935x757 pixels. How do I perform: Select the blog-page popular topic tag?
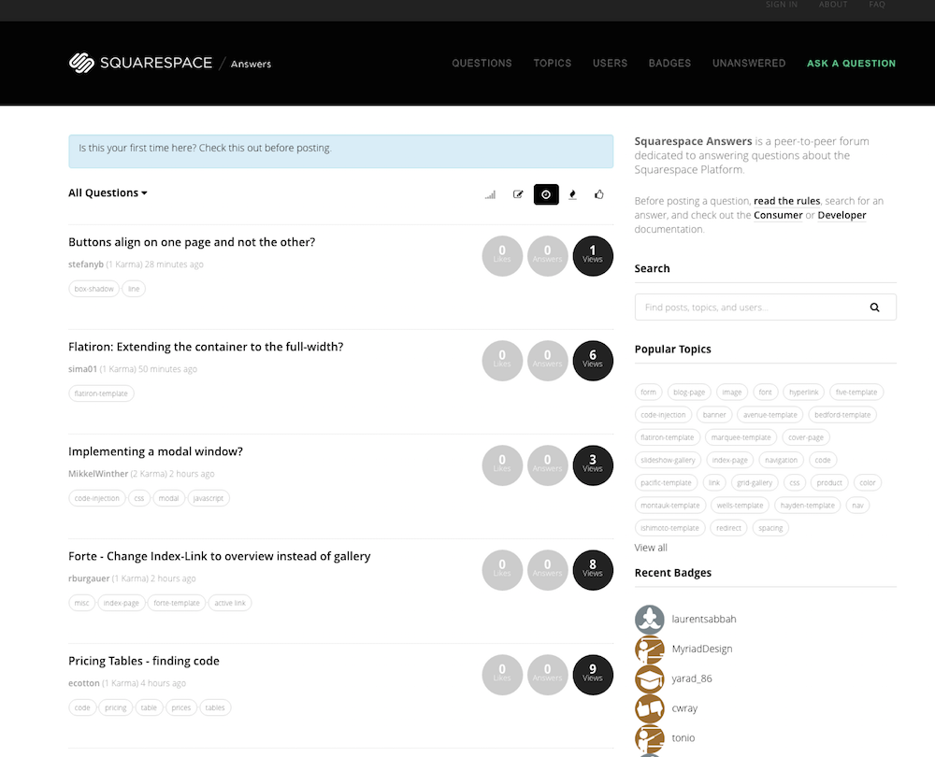(689, 393)
